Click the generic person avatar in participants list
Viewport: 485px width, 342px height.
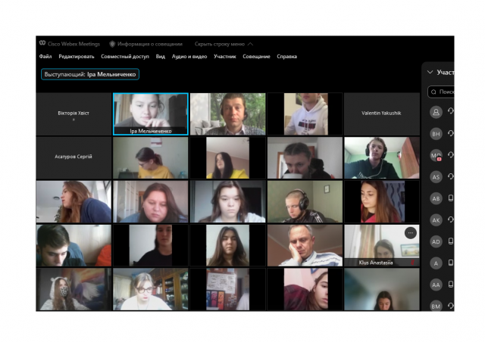436,112
